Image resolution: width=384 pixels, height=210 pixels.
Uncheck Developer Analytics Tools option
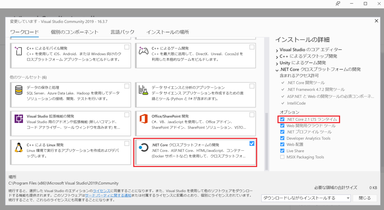tap(282, 138)
